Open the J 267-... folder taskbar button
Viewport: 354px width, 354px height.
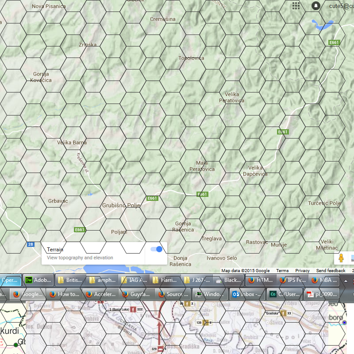[x=197, y=280]
